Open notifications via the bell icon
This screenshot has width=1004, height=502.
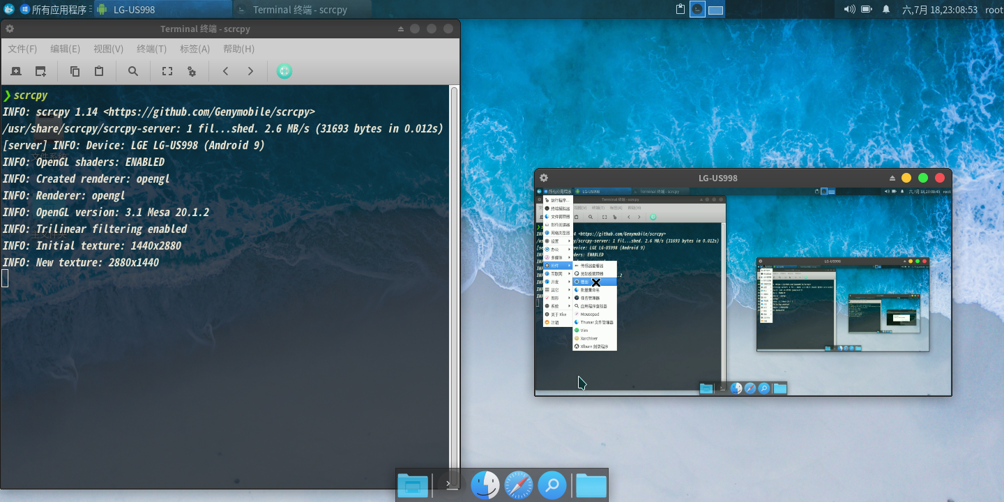[x=886, y=9]
